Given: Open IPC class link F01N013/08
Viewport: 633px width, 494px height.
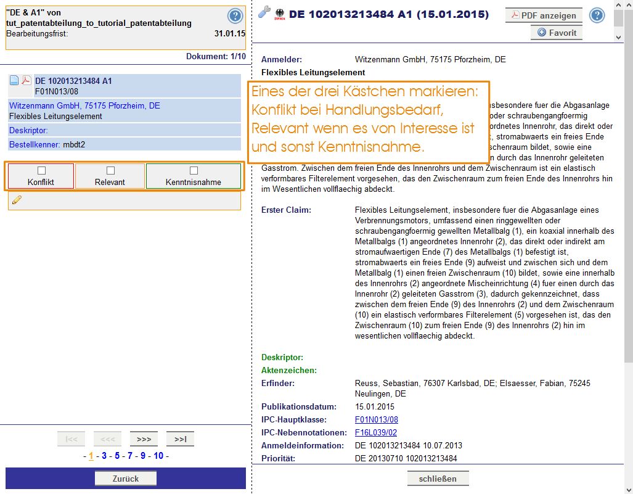Looking at the screenshot, I should pyautogui.click(x=376, y=419).
